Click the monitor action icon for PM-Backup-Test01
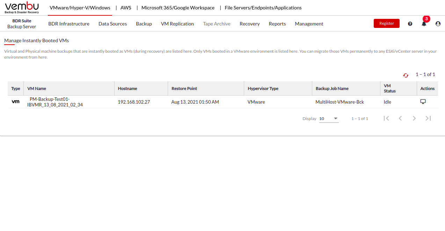 [x=423, y=102]
